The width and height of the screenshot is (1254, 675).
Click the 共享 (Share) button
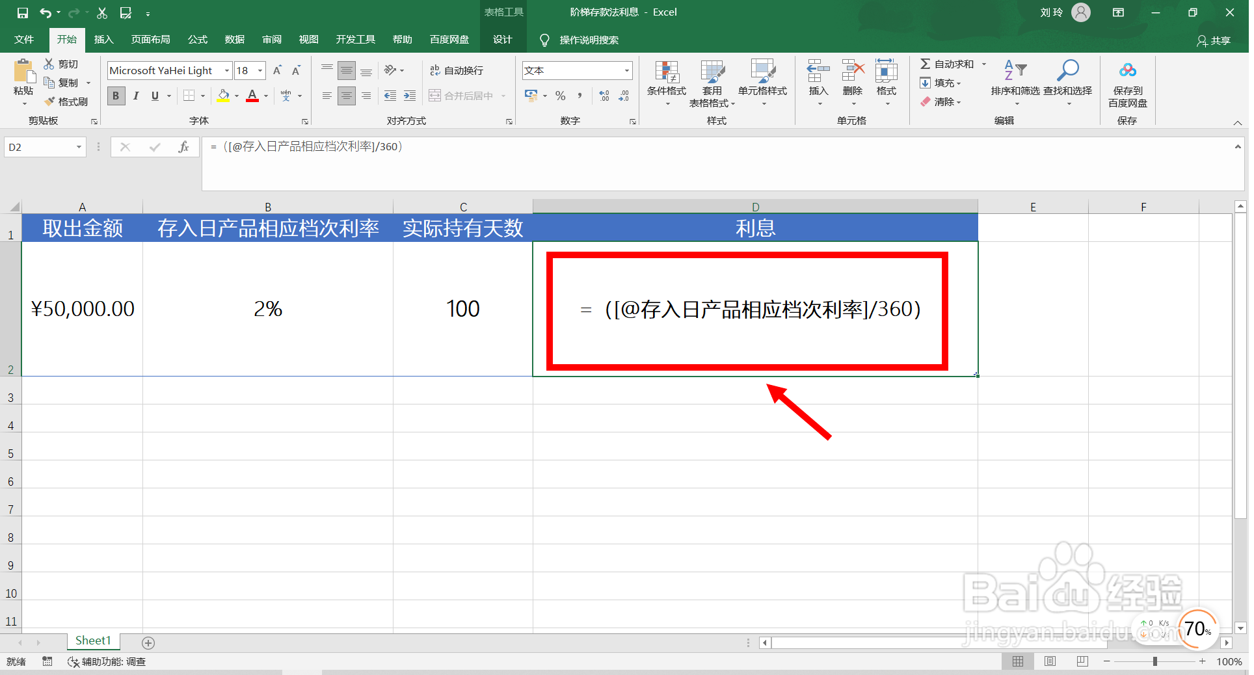pyautogui.click(x=1214, y=40)
